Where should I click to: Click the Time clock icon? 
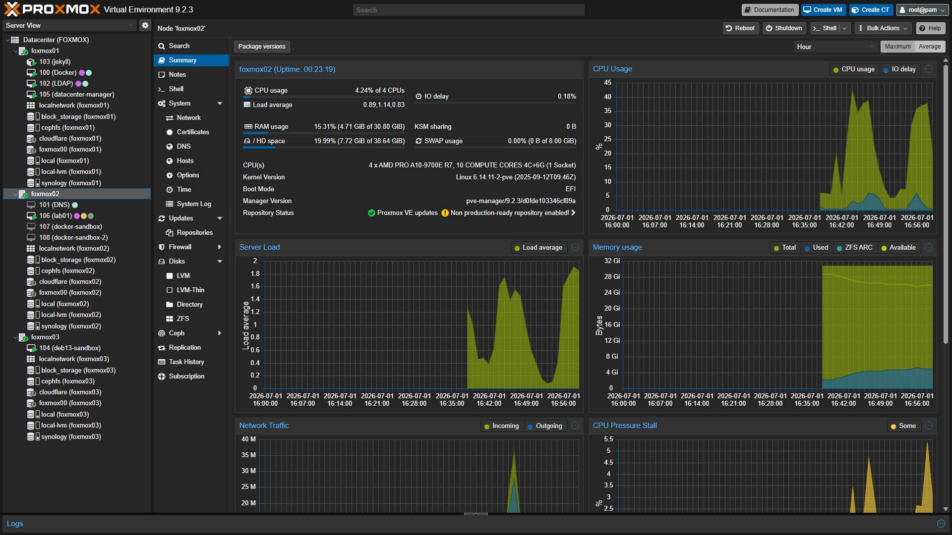170,190
